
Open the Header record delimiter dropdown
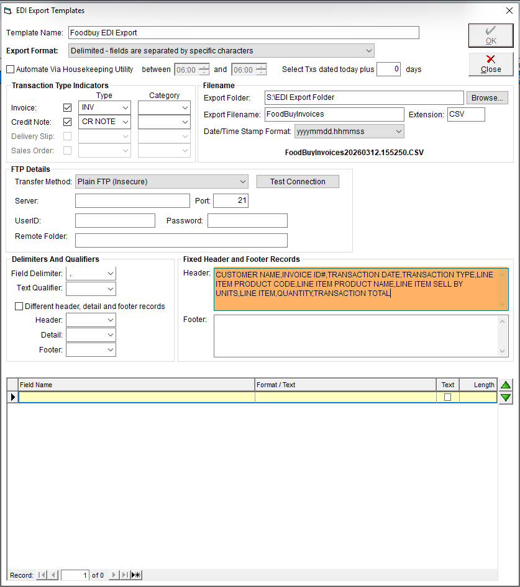[110, 320]
